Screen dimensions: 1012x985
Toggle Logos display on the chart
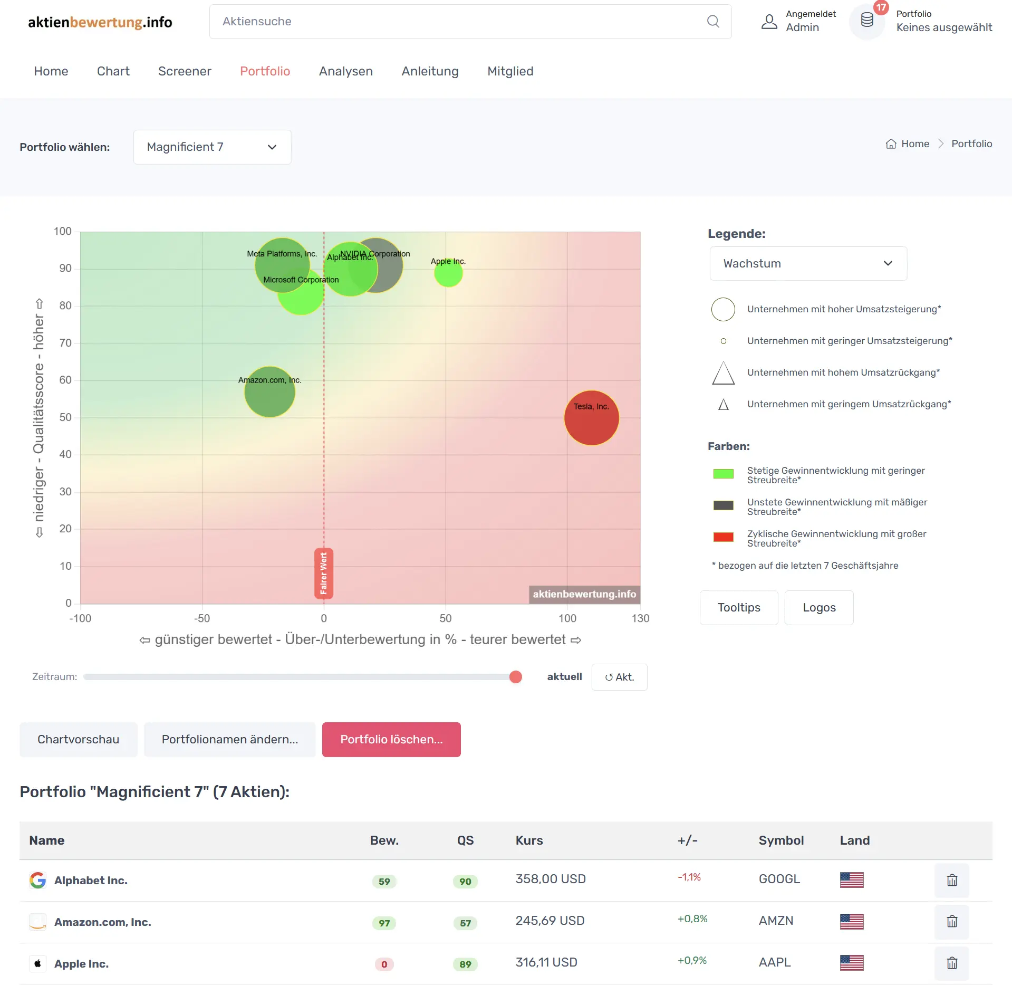[x=819, y=608]
